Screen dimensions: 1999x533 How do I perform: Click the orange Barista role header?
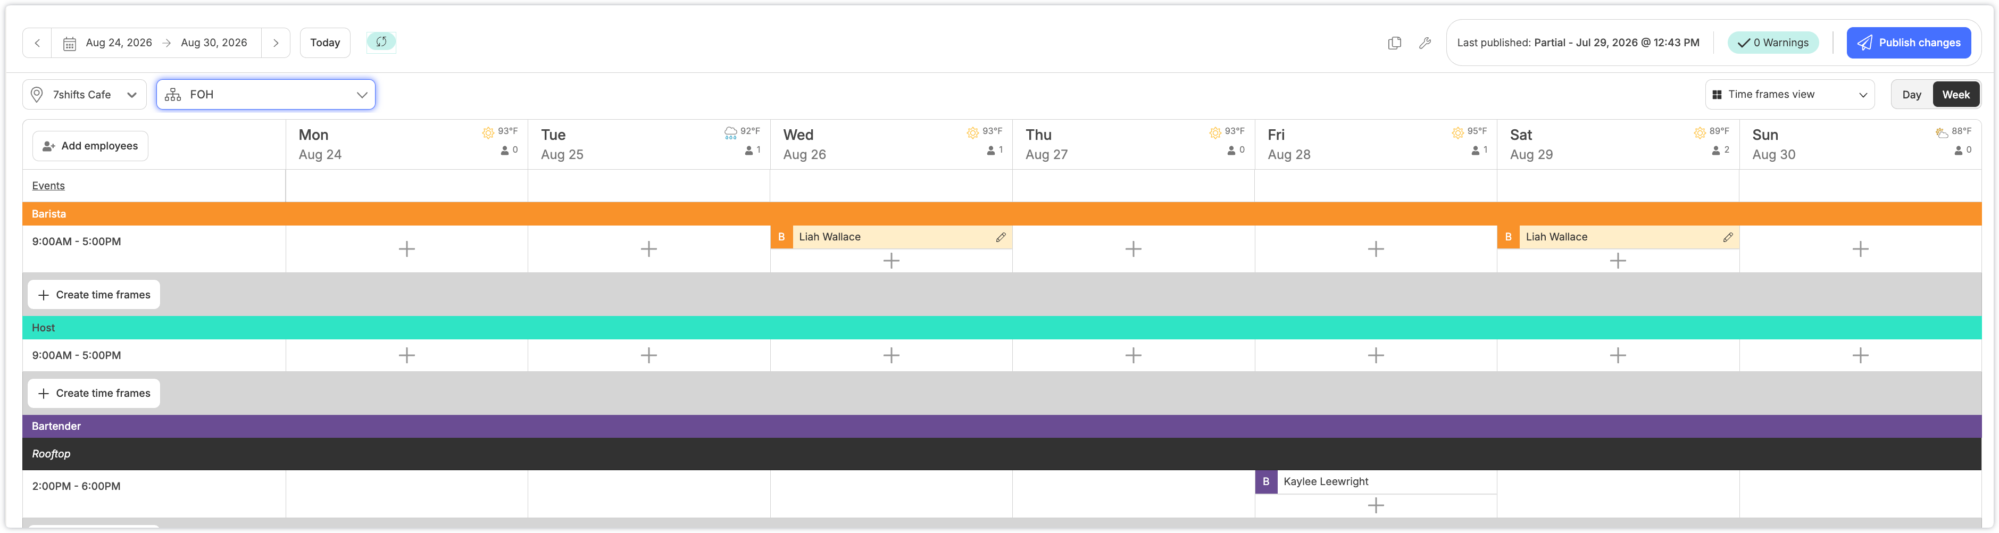[1002, 214]
